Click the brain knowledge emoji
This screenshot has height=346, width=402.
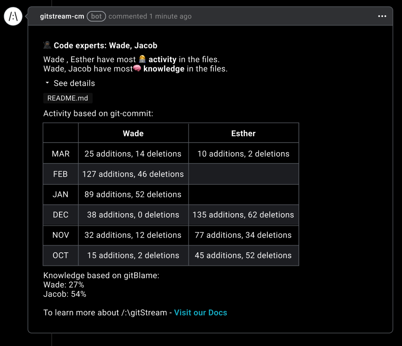(x=137, y=69)
